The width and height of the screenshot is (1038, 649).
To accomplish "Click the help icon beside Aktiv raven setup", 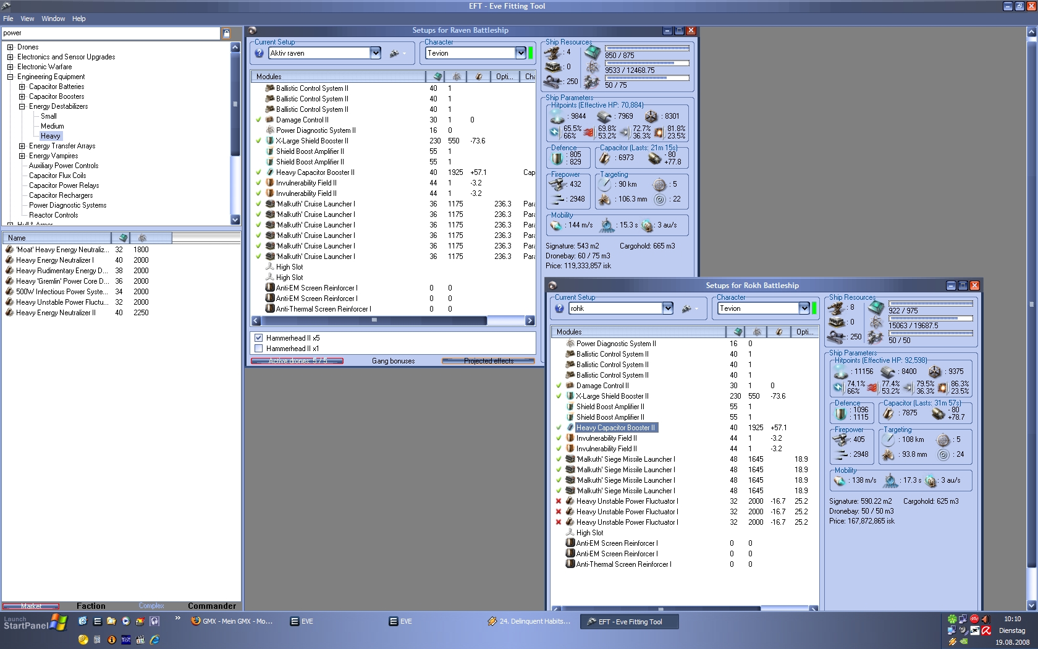I will [259, 53].
